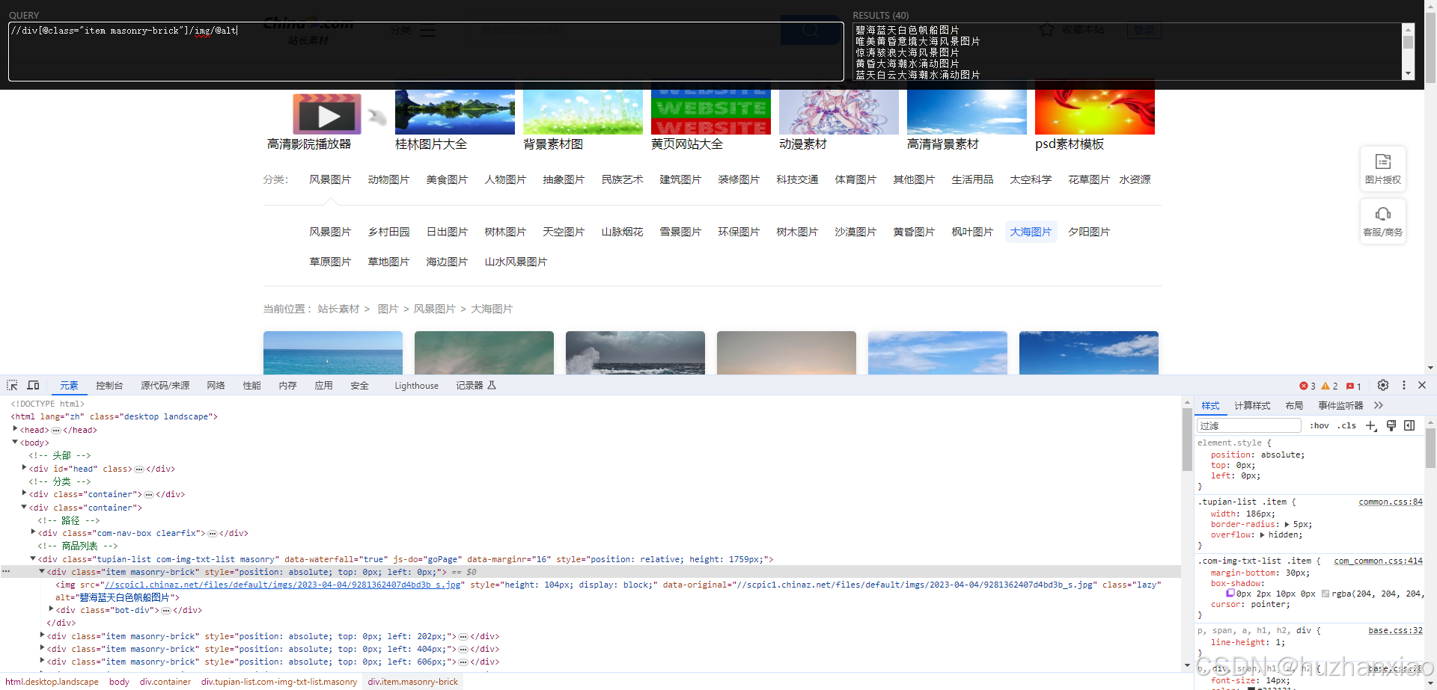1437x690 pixels.
Task: Expand the bot-div node
Action: (51, 609)
